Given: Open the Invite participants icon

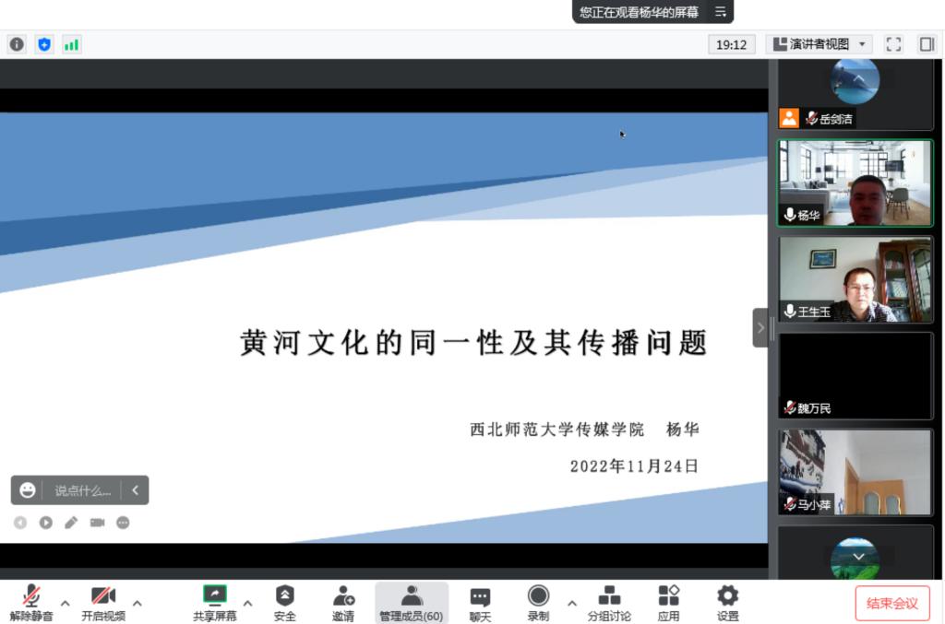Looking at the screenshot, I should 343,603.
